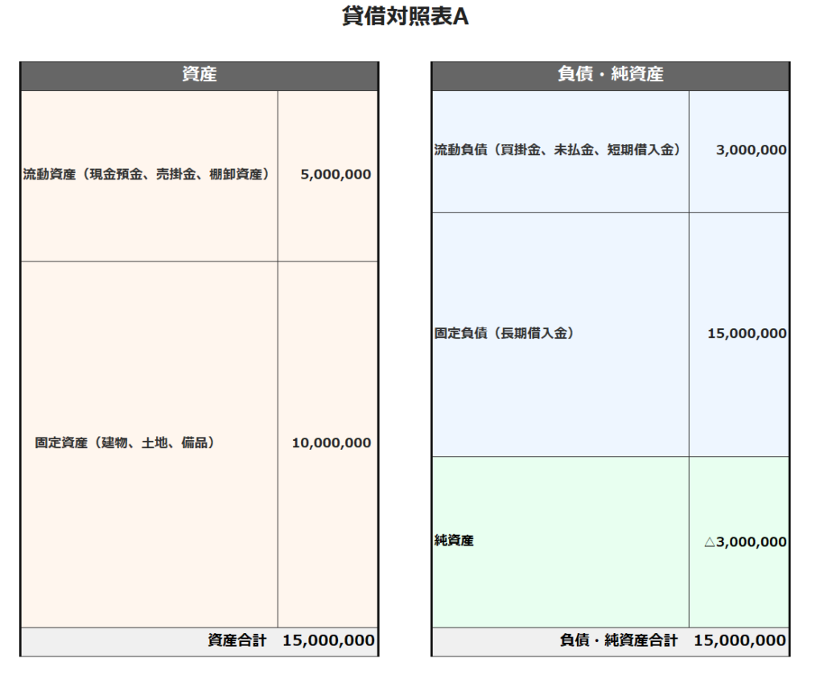
Task: Select the 10,000,000 fixed assets value
Action: (x=332, y=443)
